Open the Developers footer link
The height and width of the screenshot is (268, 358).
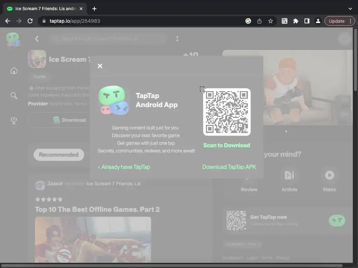pos(232,258)
